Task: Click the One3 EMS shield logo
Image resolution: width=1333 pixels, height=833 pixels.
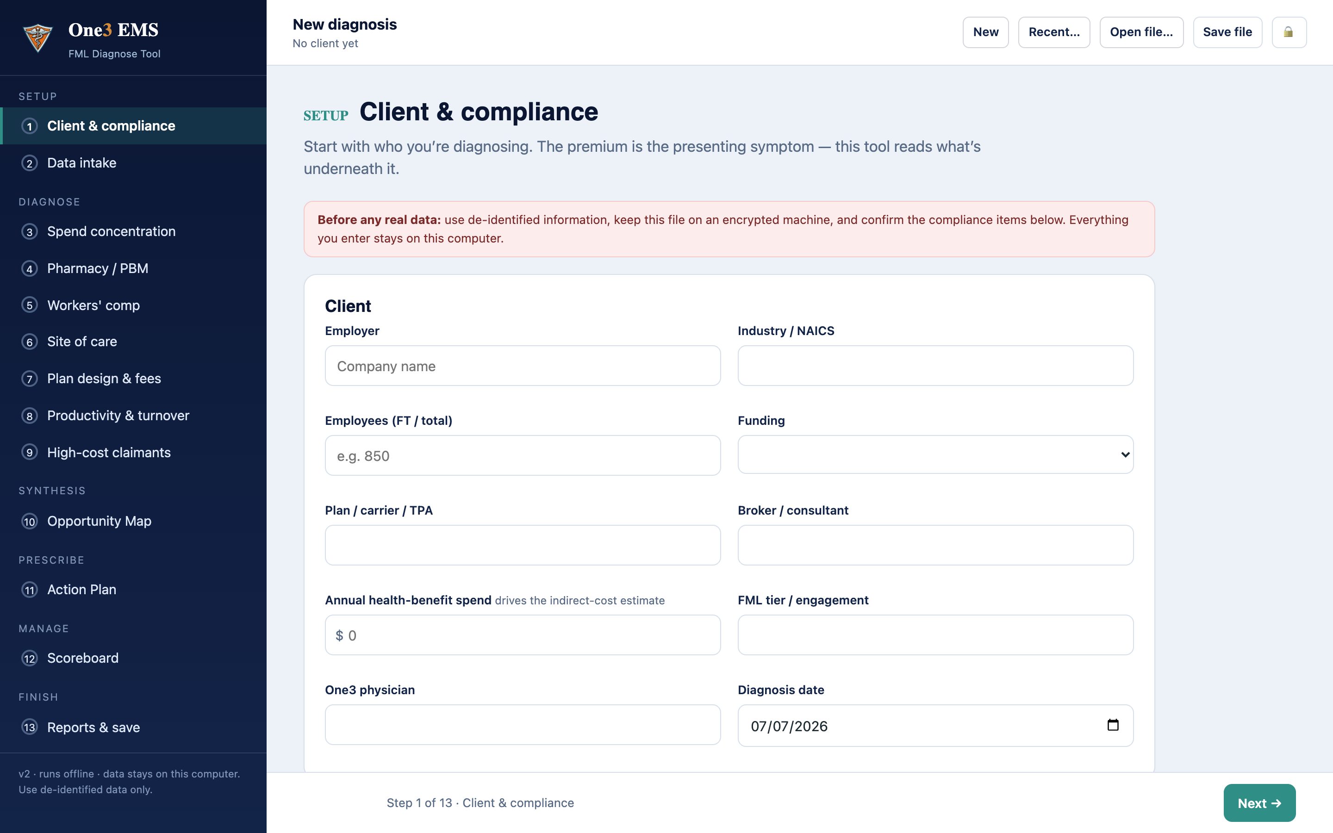Action: tap(37, 38)
